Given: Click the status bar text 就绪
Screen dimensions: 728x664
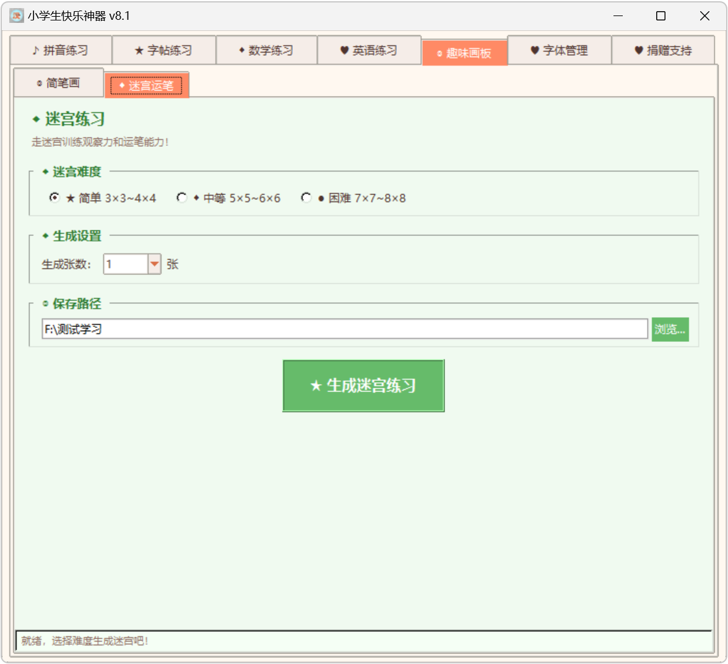Looking at the screenshot, I should [x=84, y=640].
